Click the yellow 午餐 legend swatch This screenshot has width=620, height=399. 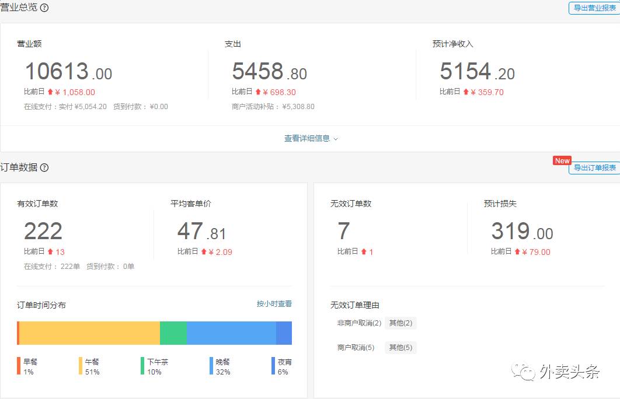(x=80, y=366)
